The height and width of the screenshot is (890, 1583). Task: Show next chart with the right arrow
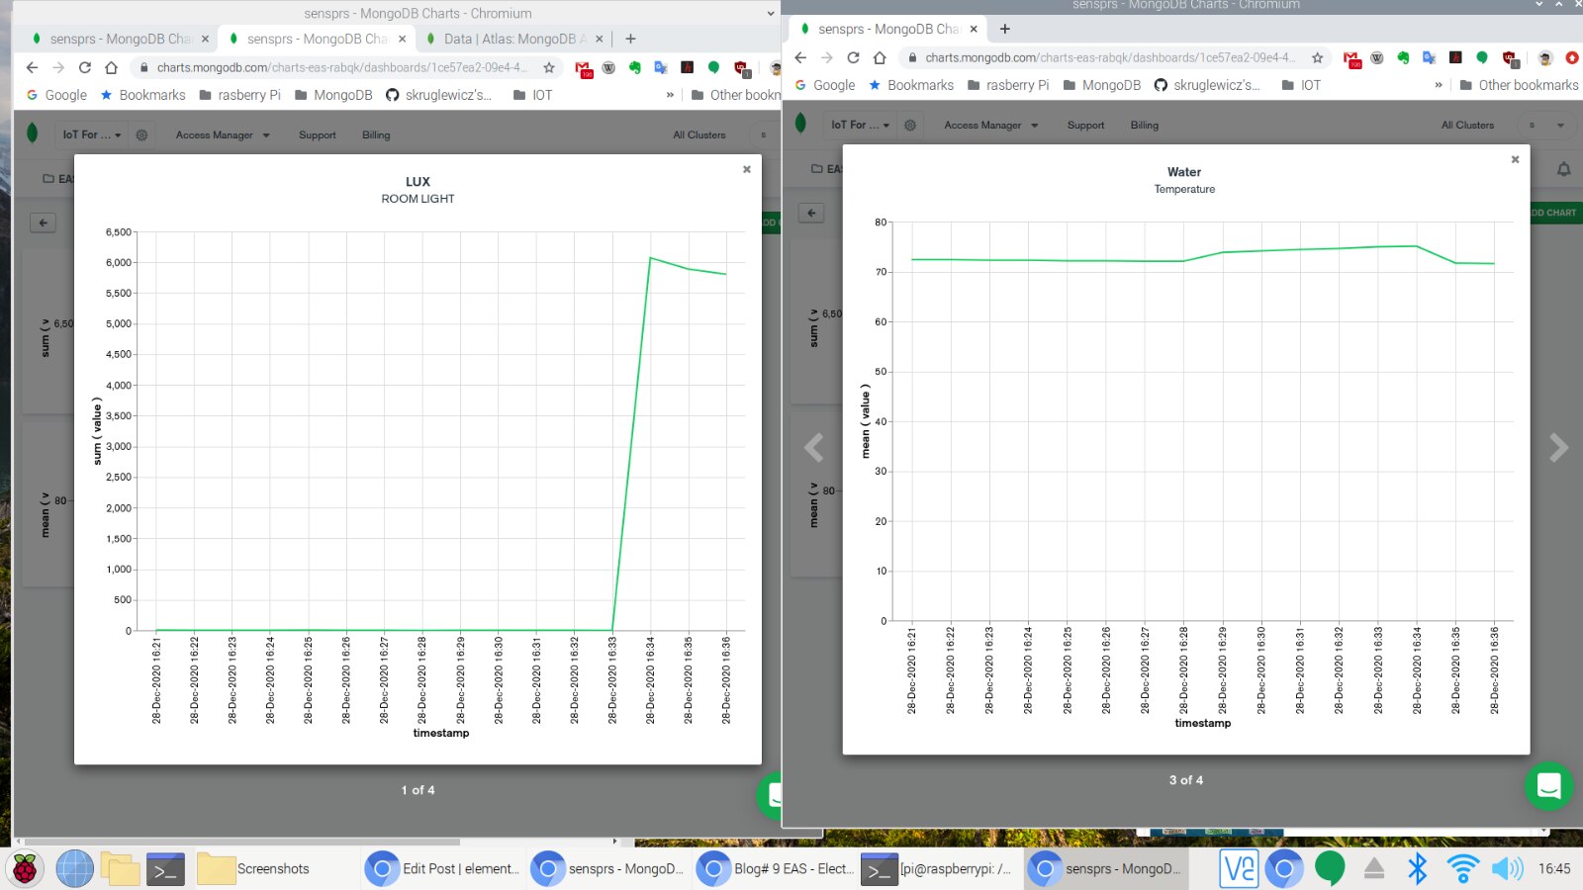click(1558, 448)
